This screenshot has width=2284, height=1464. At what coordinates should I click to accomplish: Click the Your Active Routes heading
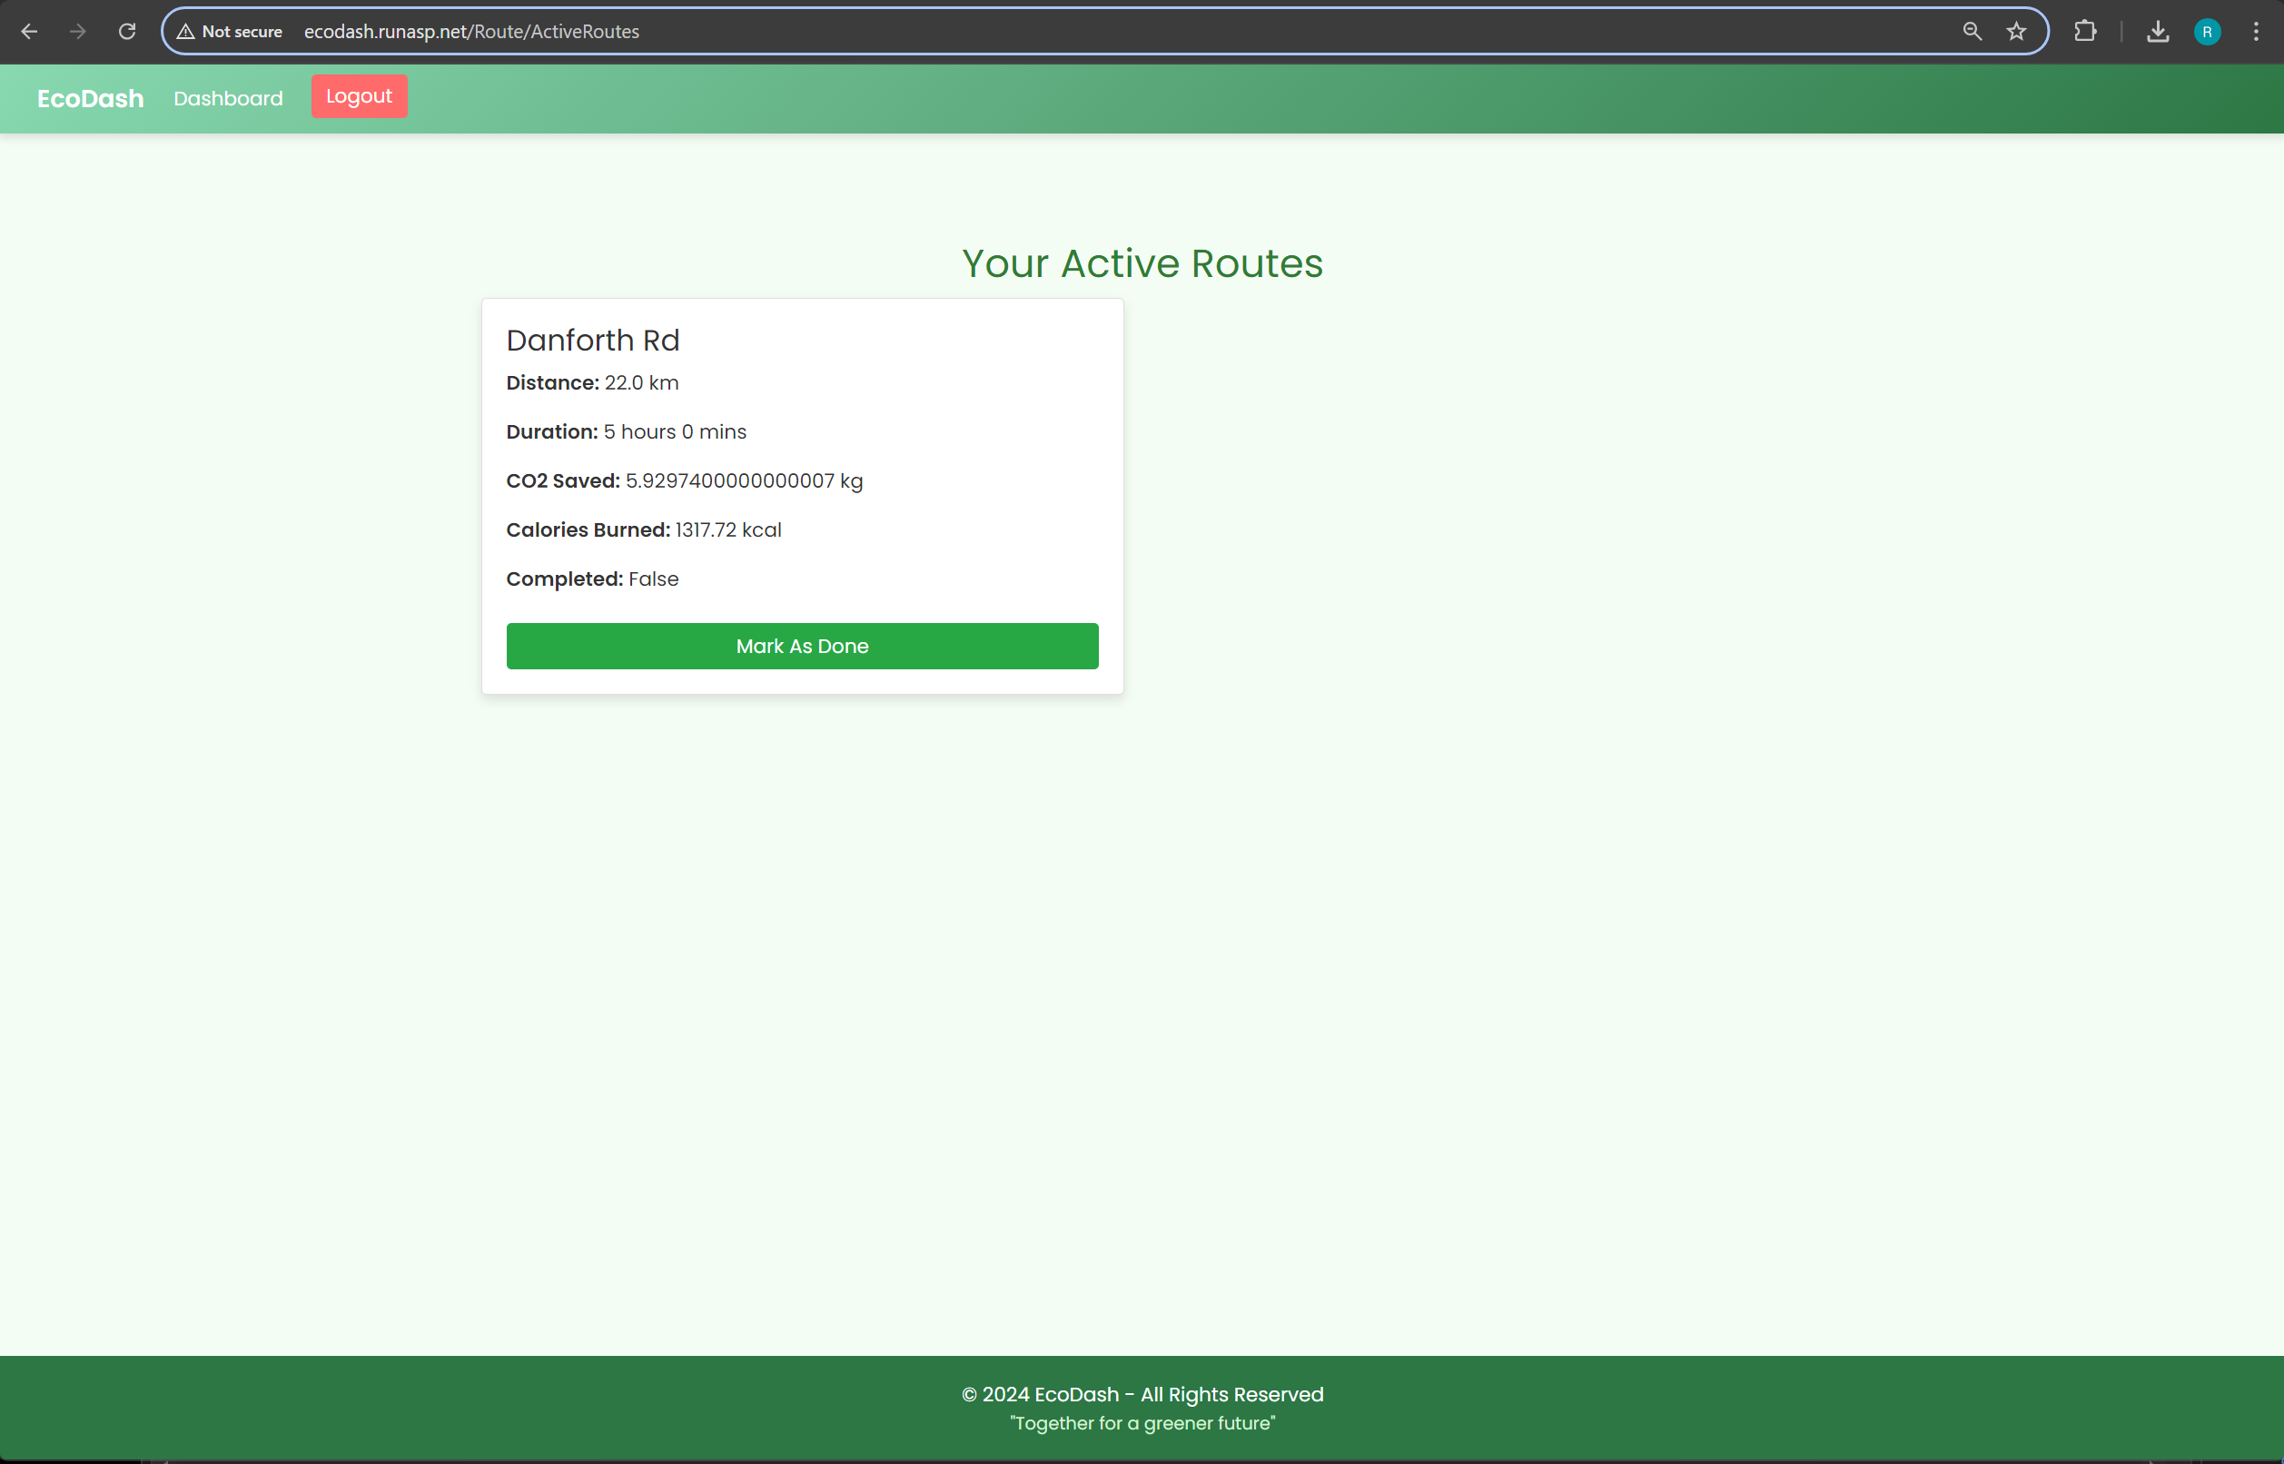[x=1142, y=263]
